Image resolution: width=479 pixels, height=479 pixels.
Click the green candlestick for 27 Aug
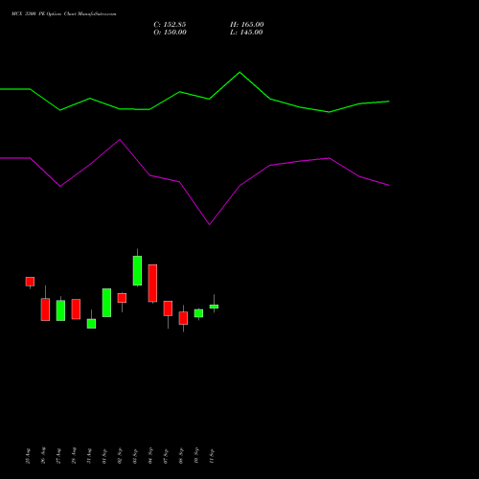(x=60, y=310)
